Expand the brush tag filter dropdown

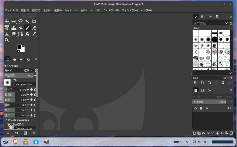coord(226,23)
